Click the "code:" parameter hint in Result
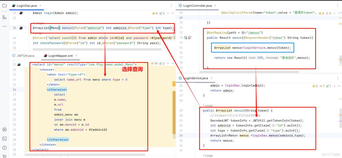 tap(252, 58)
